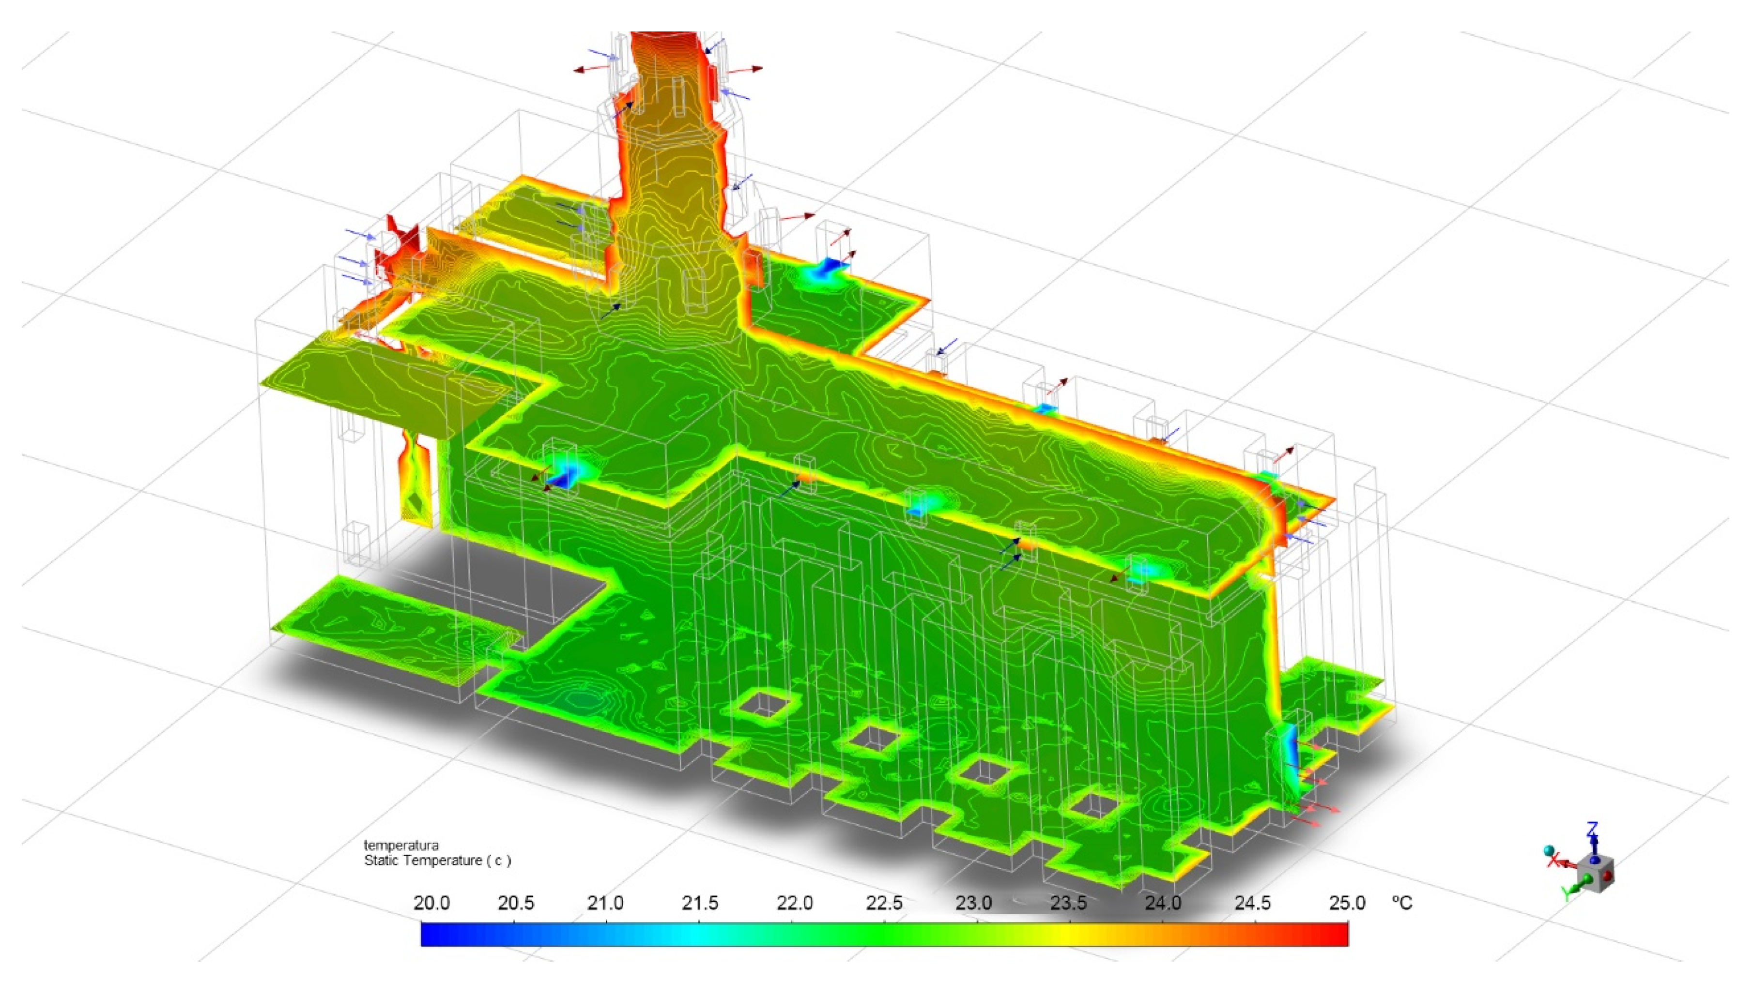Viewport: 1753px width, 982px height.
Task: Click the red dot on view cube side
Action: 1608,875
